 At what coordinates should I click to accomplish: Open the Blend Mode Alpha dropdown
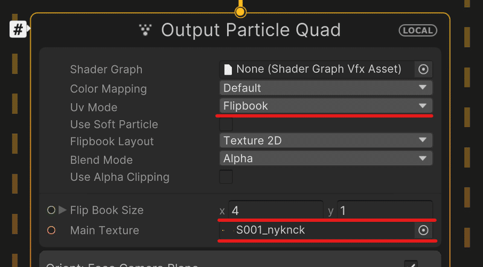325,159
